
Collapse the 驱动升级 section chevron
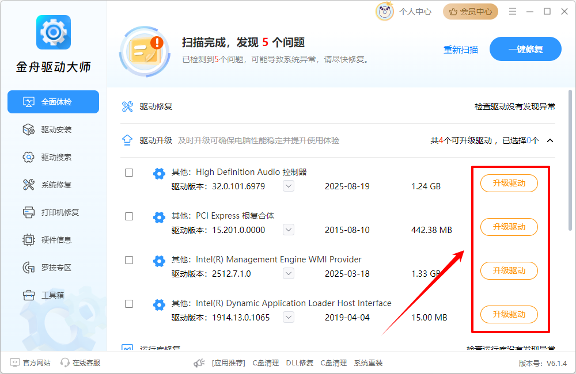point(550,140)
